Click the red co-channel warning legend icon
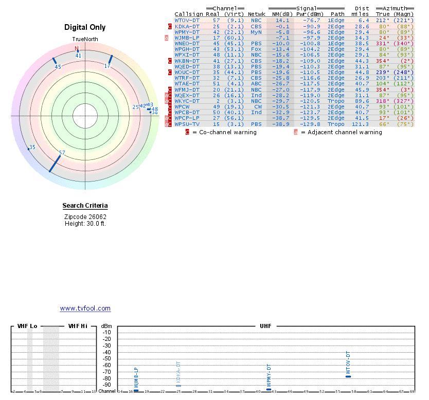 (x=188, y=132)
